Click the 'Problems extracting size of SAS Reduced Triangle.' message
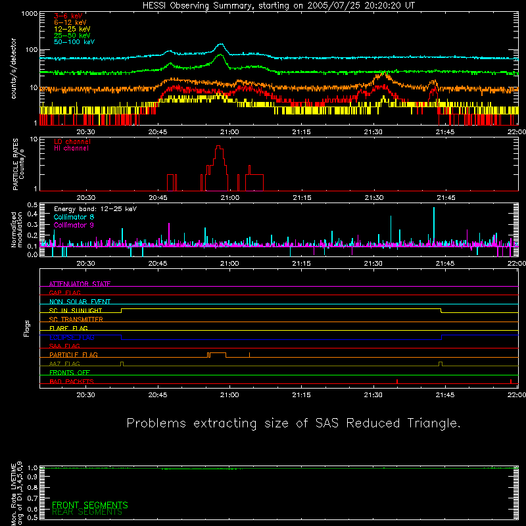 [293, 423]
